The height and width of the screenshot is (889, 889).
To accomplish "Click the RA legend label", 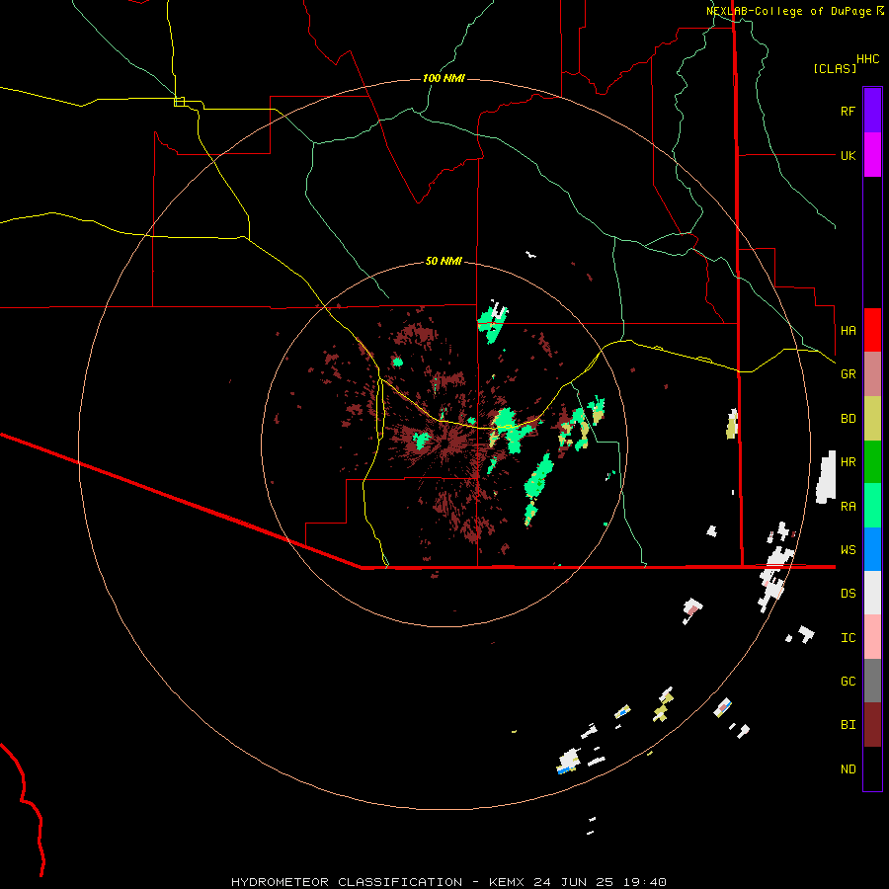I will pos(848,507).
